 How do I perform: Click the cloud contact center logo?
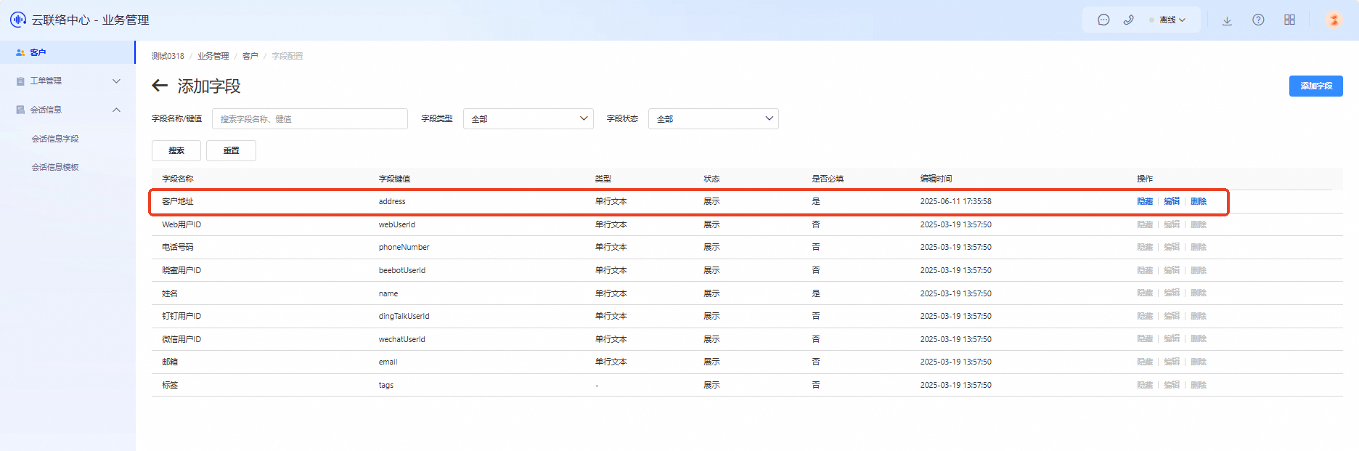[18, 20]
